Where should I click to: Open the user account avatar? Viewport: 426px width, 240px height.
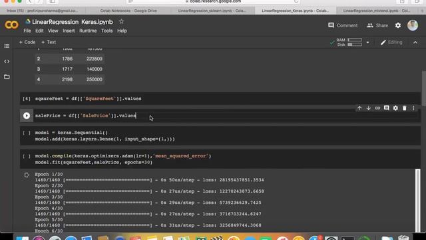(x=413, y=25)
